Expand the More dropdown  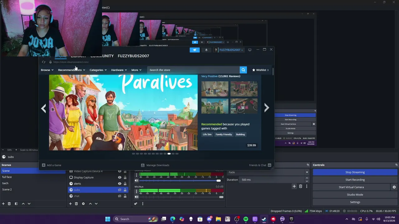tap(136, 70)
